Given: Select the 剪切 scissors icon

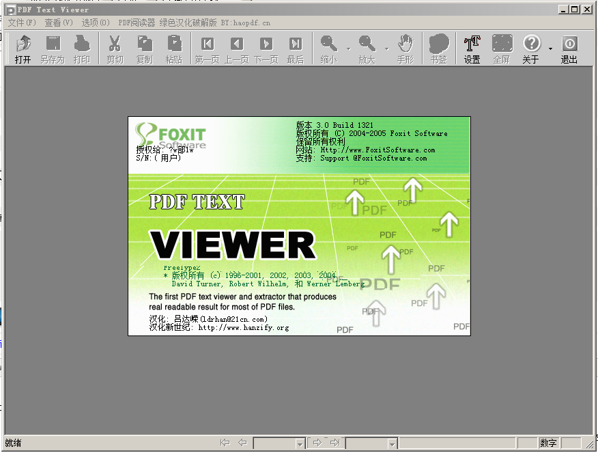Looking at the screenshot, I should point(115,49).
